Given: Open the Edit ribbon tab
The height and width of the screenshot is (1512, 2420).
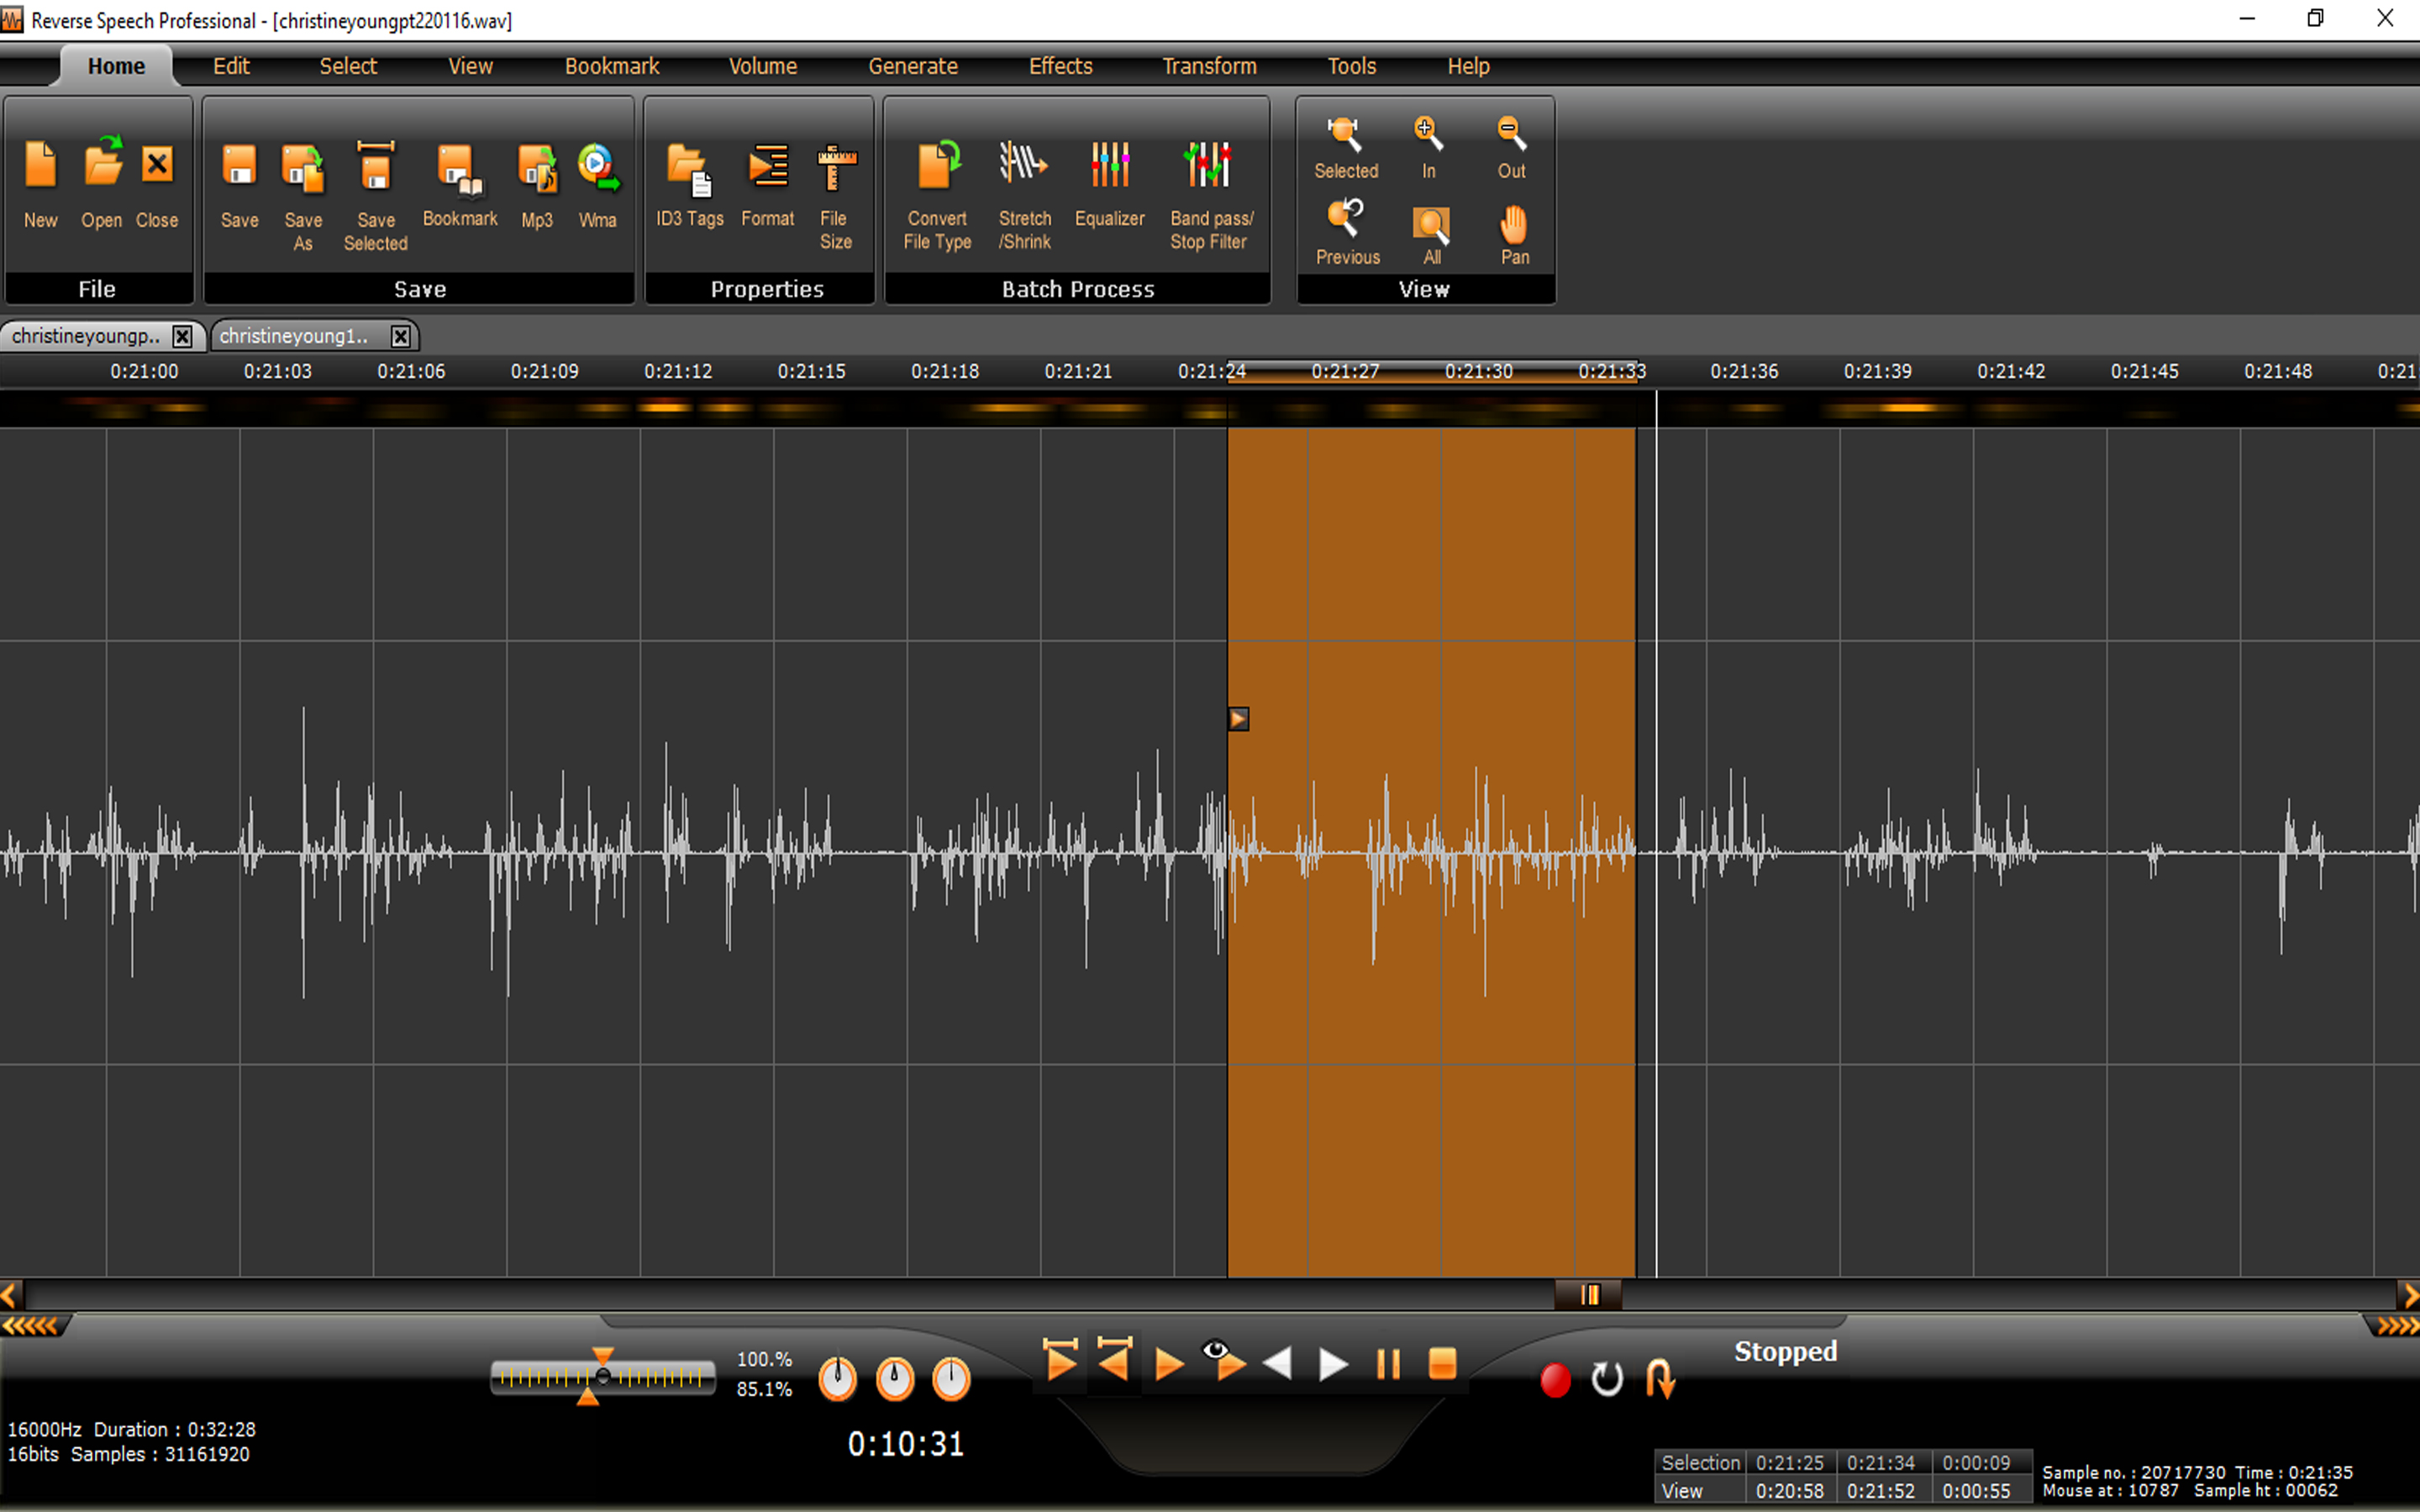Looking at the screenshot, I should coord(231,66).
